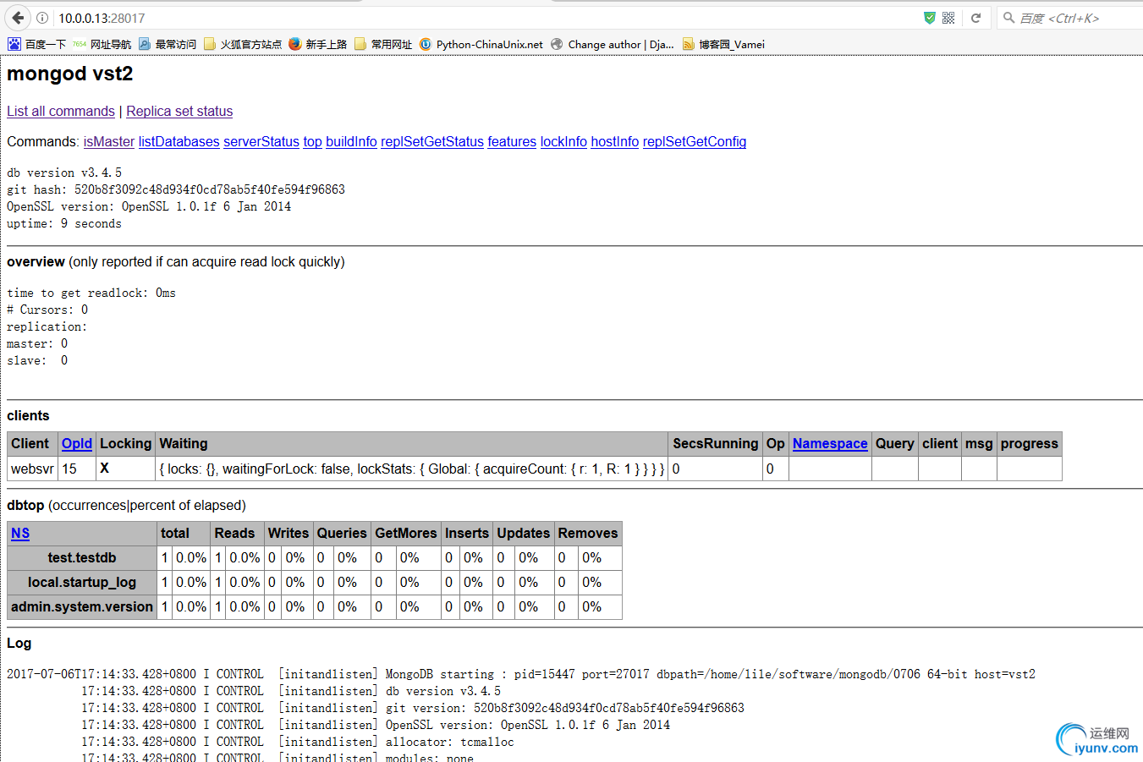Click the green shield security icon
Image resolution: width=1143 pixels, height=762 pixels.
[x=930, y=18]
